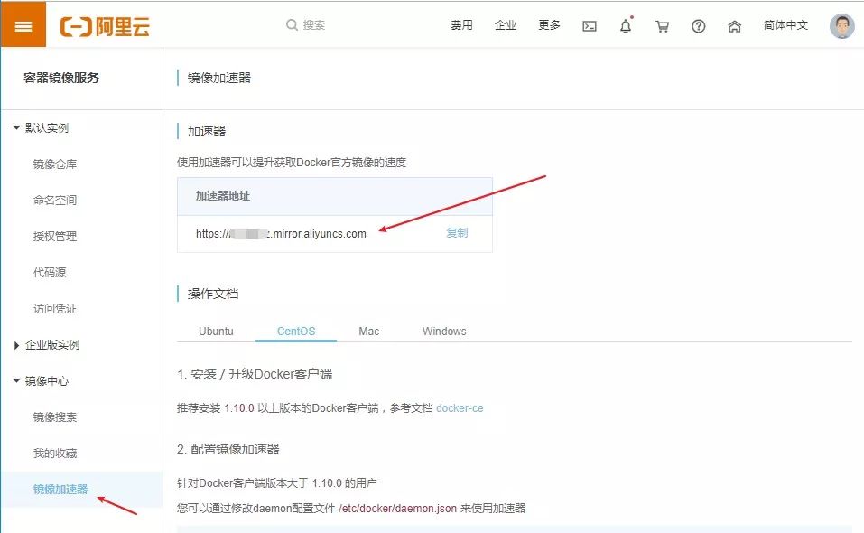Open the user avatar menu

(x=842, y=25)
